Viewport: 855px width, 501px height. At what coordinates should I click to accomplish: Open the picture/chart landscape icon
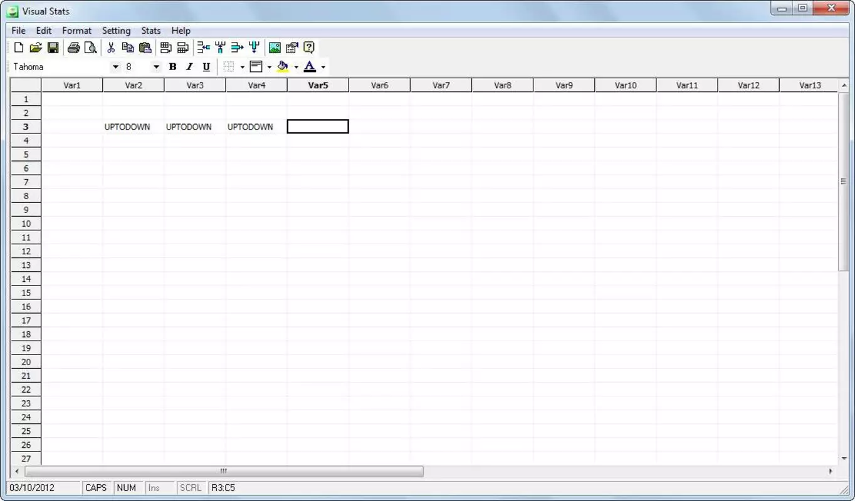pos(275,48)
